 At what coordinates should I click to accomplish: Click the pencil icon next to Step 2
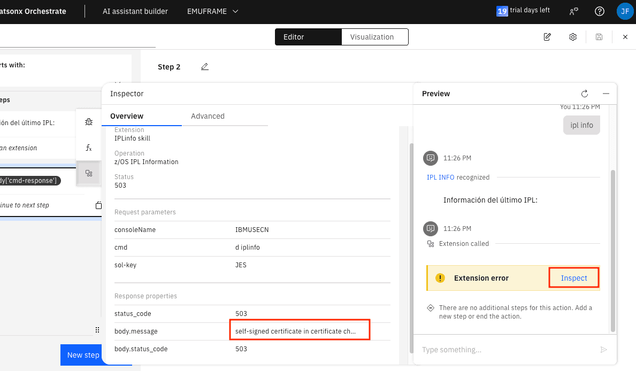point(205,67)
